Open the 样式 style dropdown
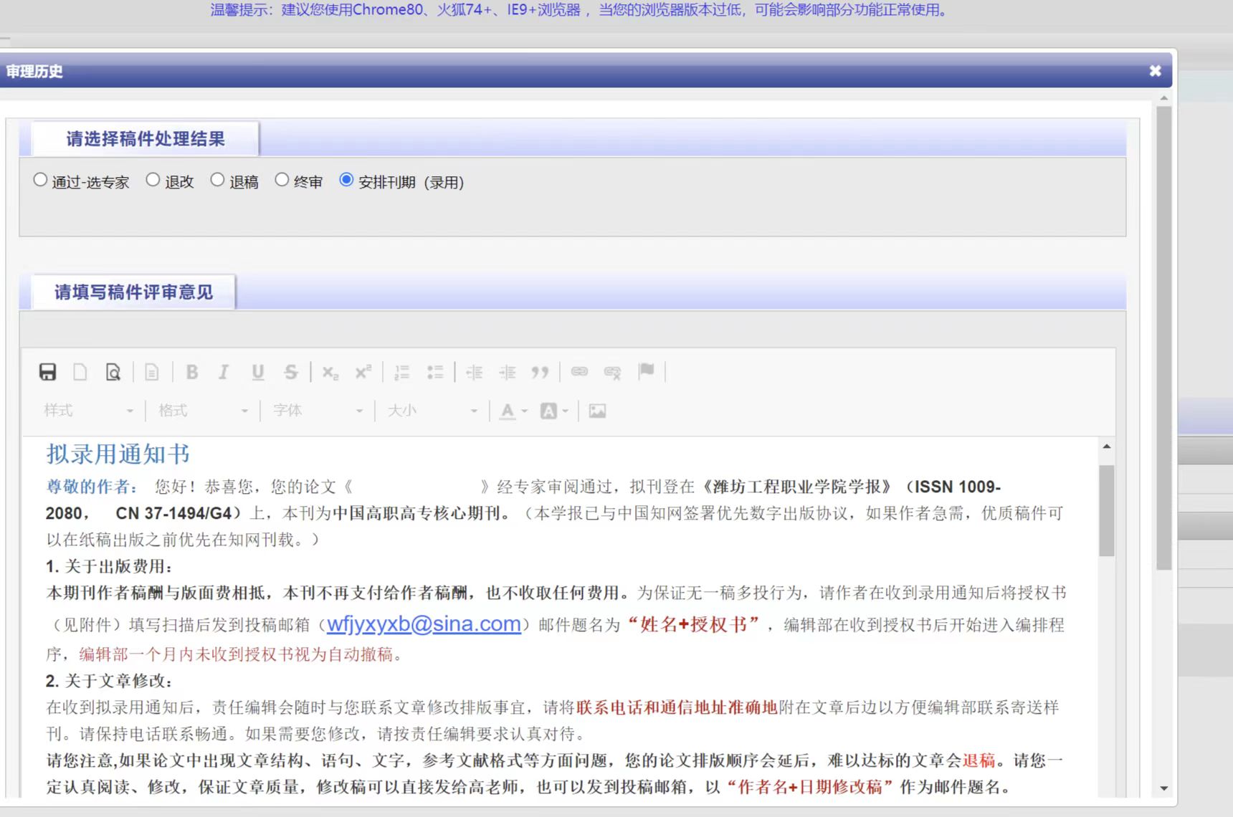The height and width of the screenshot is (817, 1233). pyautogui.click(x=87, y=411)
